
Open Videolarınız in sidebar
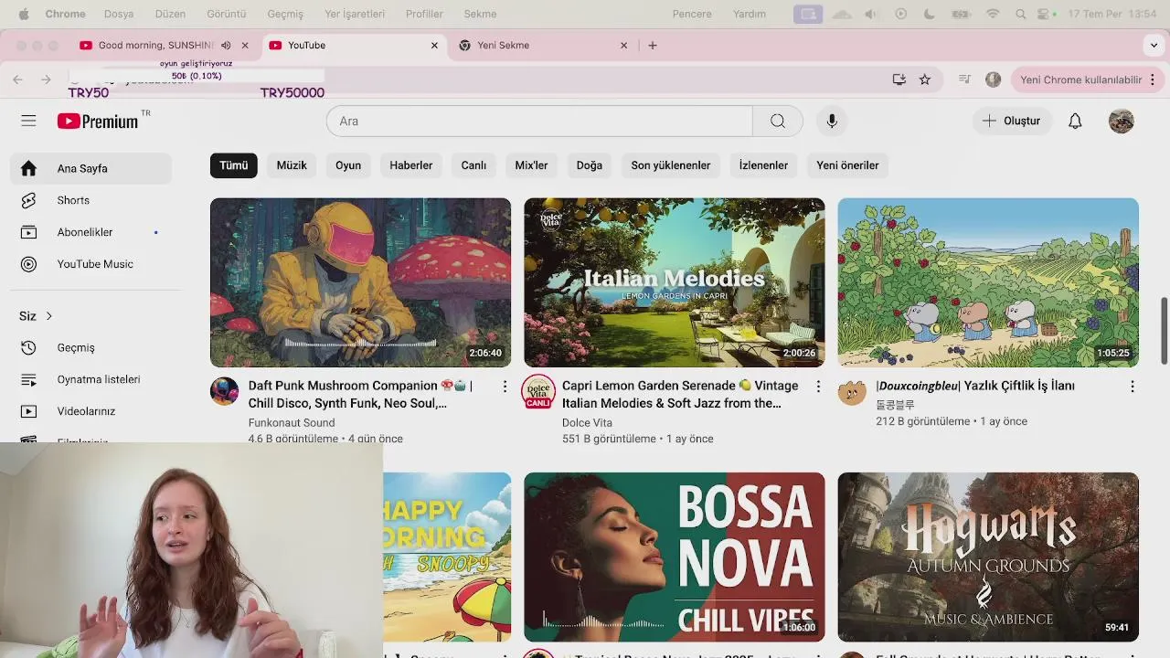[x=91, y=411]
